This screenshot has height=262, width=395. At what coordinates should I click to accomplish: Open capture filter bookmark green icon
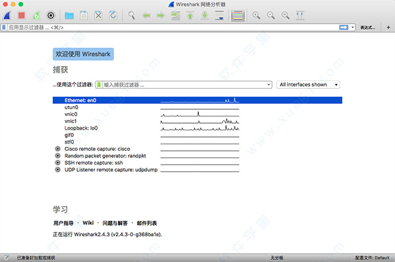(99, 85)
